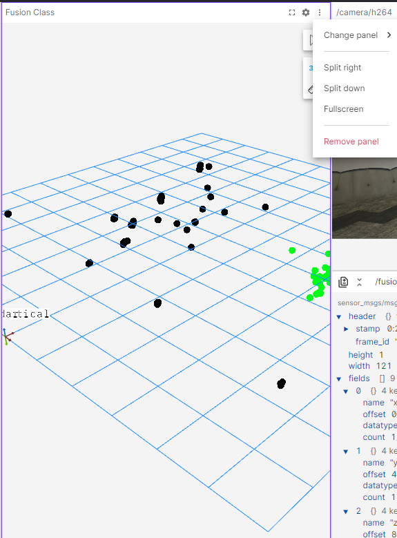Click the camera image preview
The width and height of the screenshot is (397, 538).
365,198
